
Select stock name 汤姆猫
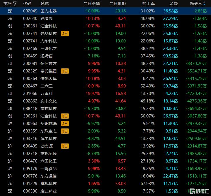(x=47, y=56)
